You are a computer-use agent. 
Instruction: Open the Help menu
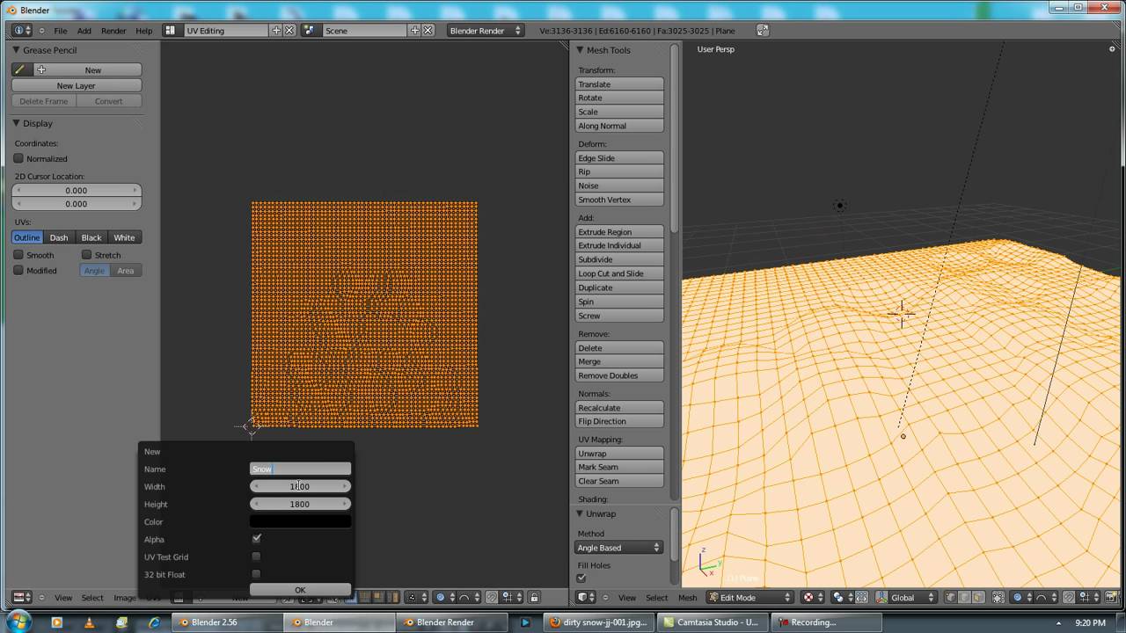(x=144, y=31)
